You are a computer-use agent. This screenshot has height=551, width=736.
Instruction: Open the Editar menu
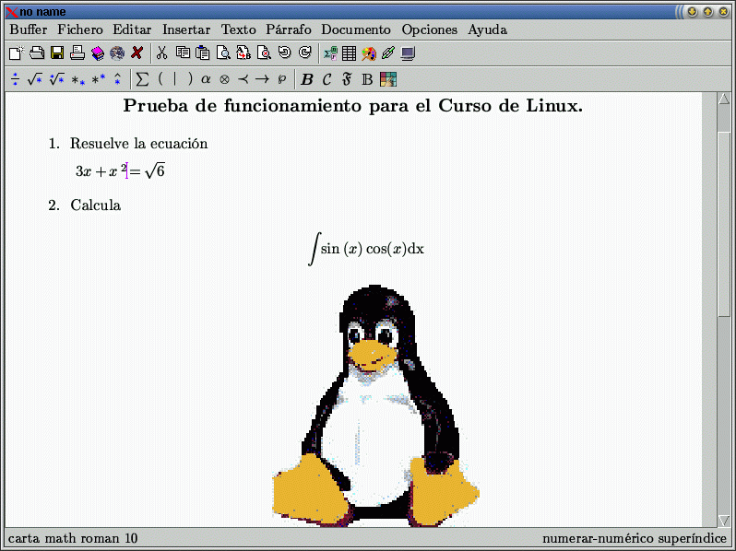tap(132, 29)
